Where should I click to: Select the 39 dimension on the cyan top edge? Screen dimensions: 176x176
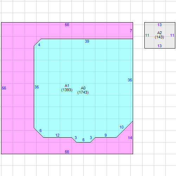[87, 41]
